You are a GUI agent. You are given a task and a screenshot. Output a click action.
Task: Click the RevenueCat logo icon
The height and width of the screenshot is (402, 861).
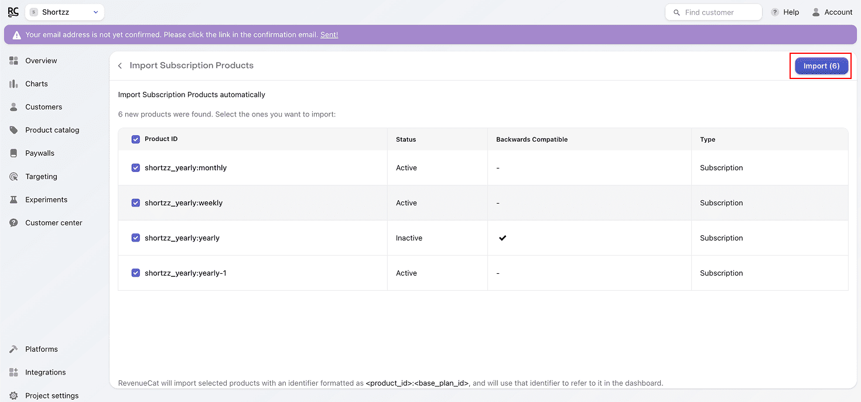point(13,12)
